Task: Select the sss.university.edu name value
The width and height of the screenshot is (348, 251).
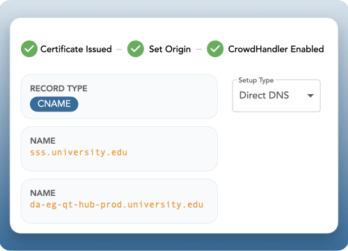Action: [x=79, y=153]
